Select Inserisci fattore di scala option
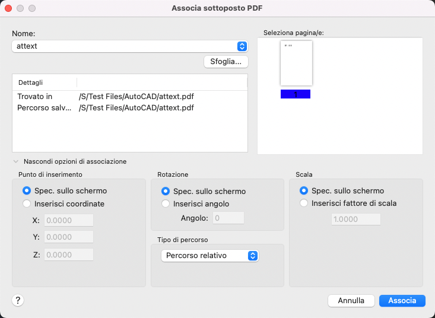This screenshot has height=318, width=435. tap(304, 203)
